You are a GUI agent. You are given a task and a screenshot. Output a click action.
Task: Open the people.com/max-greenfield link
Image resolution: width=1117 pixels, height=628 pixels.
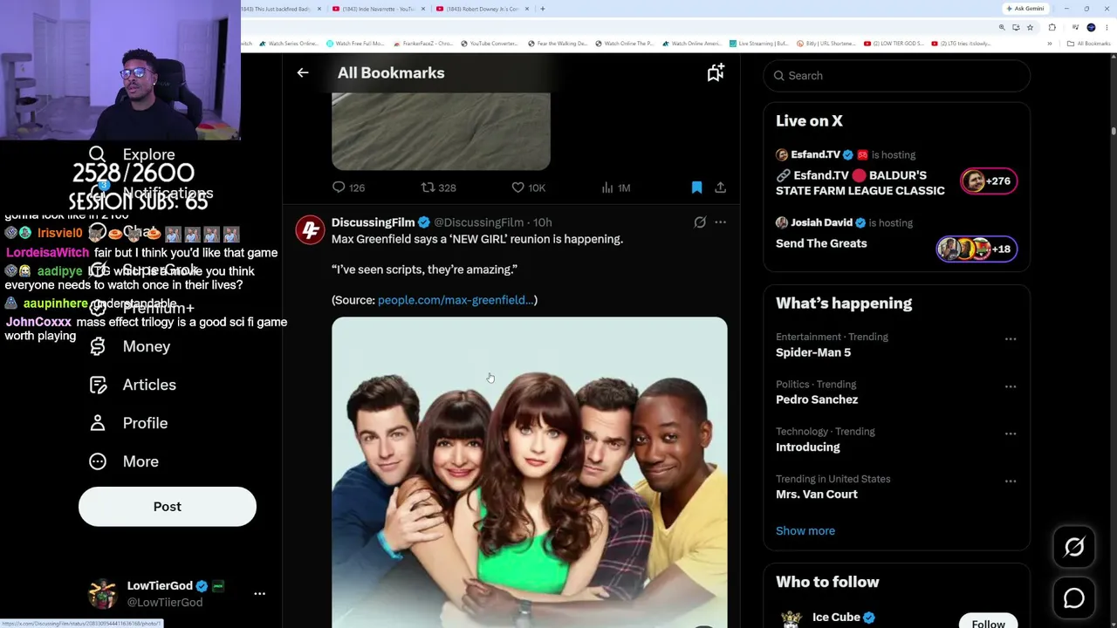pos(456,300)
